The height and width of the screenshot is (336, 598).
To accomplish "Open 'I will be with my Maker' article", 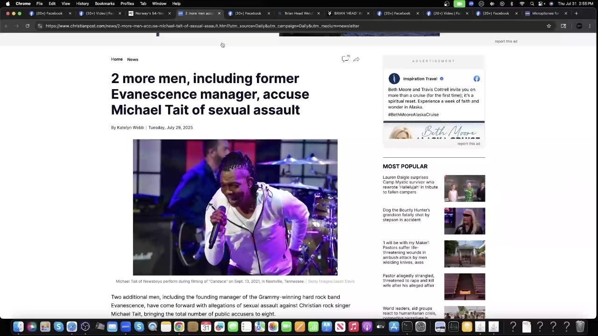I will [x=406, y=252].
